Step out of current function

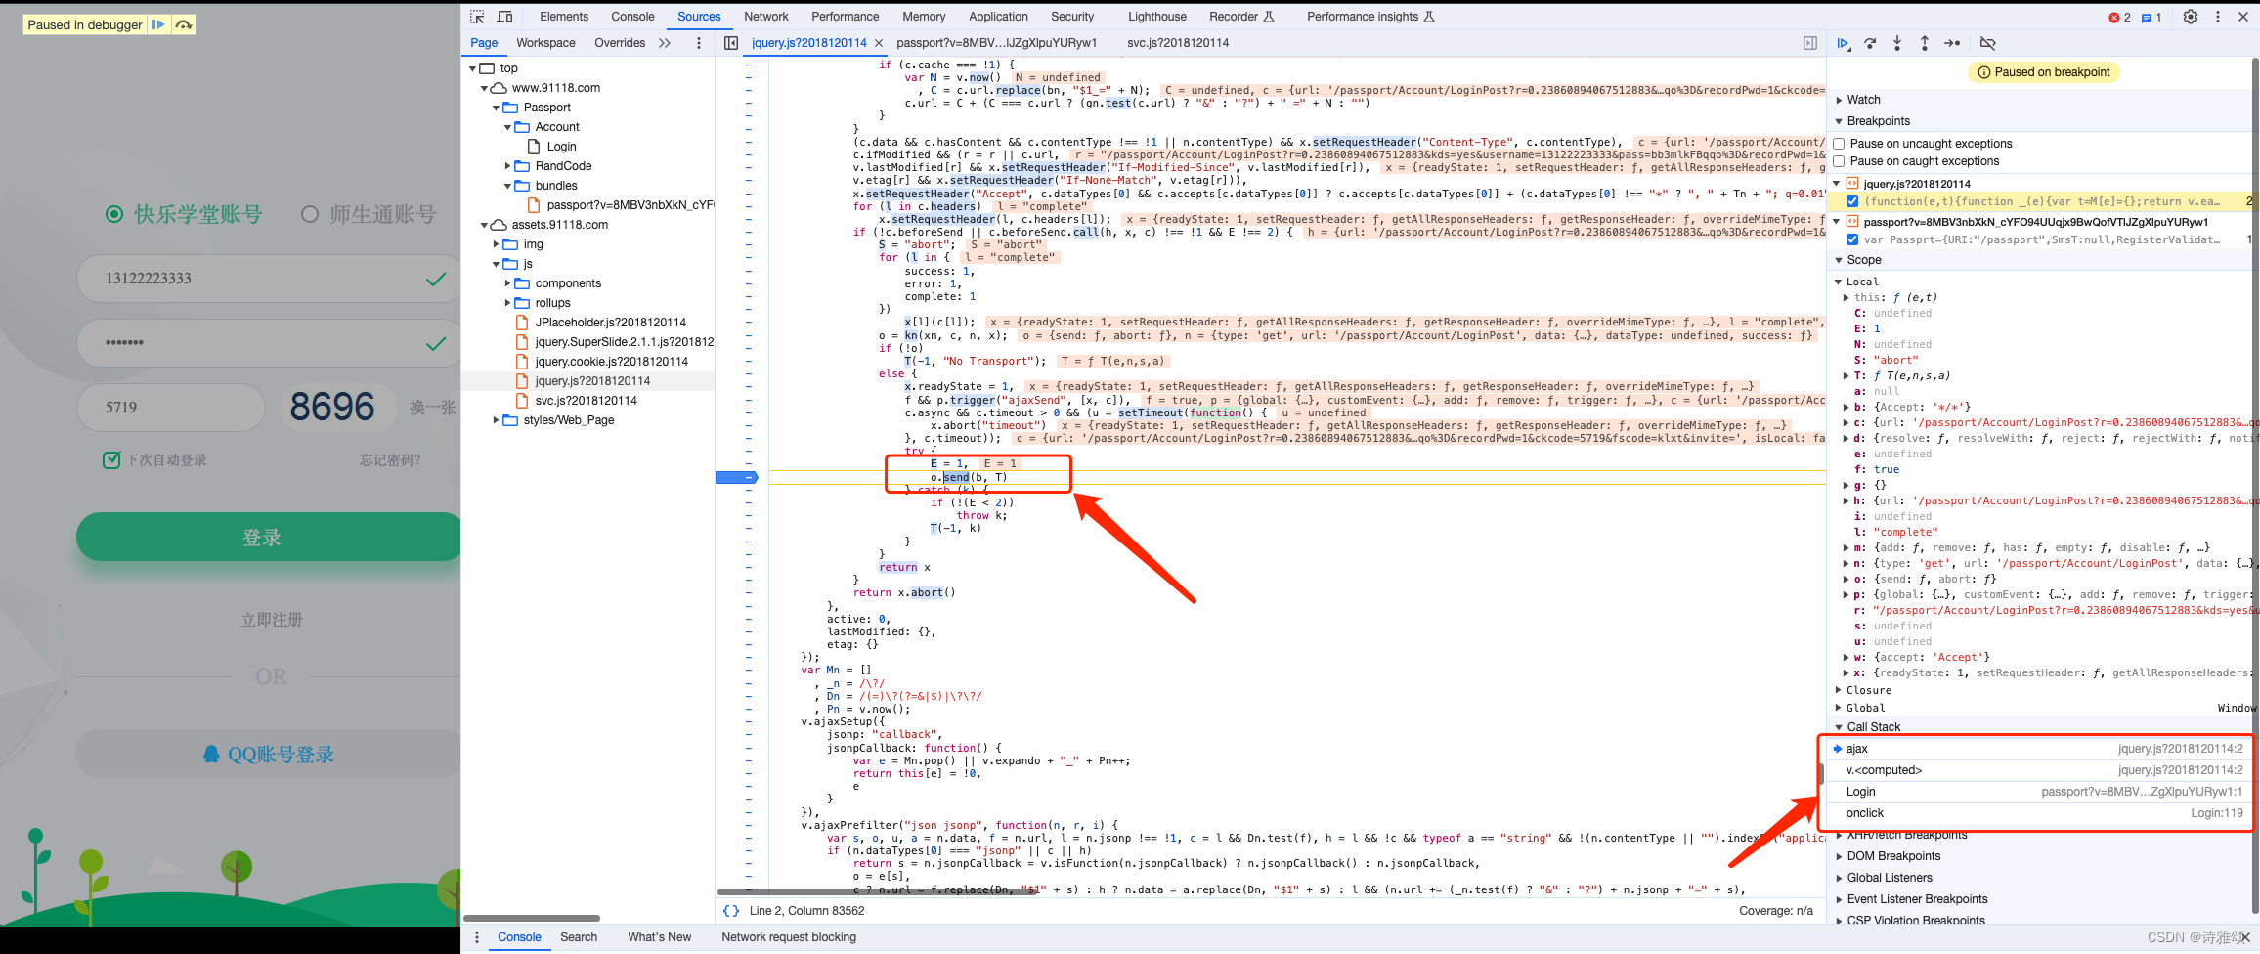pos(1925,43)
